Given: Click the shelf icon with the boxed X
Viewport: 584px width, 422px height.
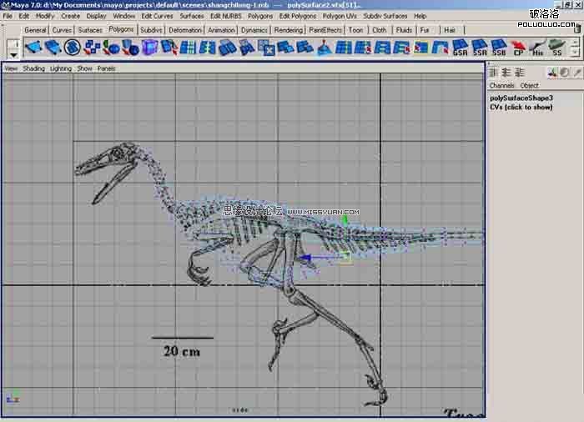Looking at the screenshot, I should pos(266,48).
